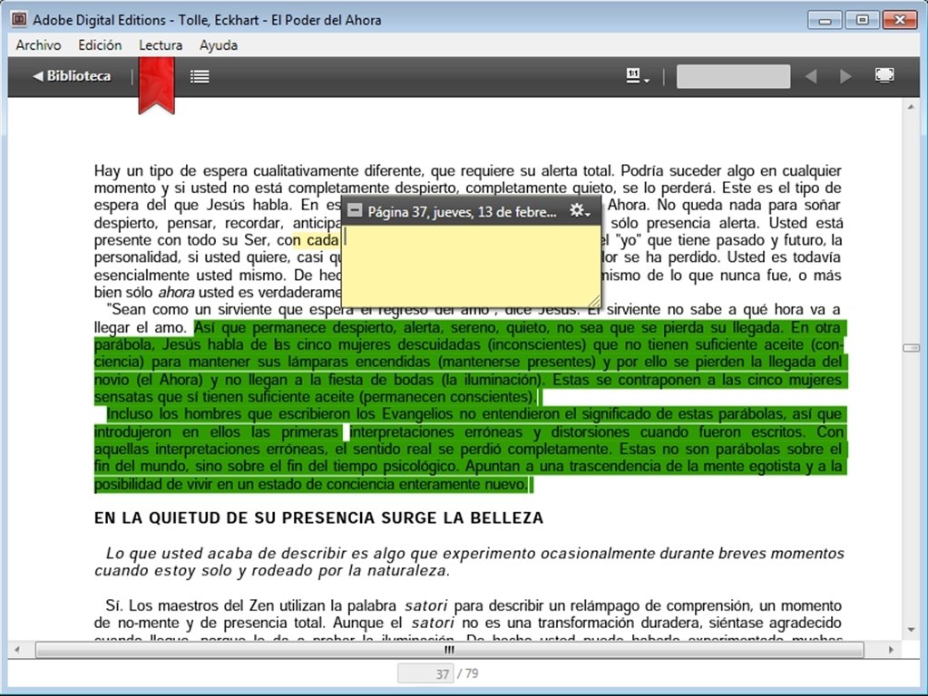Click the Adobe Digital Editions app icon
This screenshot has width=928, height=696.
pos(19,20)
